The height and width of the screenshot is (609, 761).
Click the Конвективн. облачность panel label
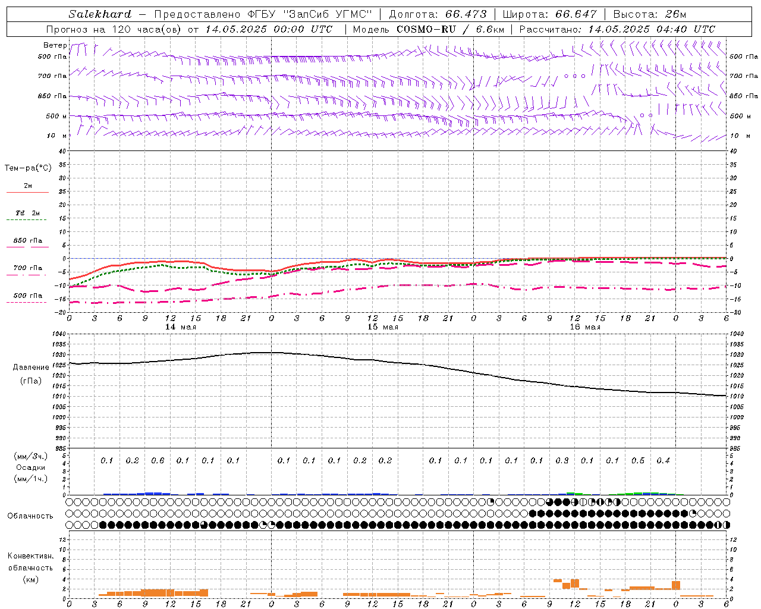coord(30,567)
